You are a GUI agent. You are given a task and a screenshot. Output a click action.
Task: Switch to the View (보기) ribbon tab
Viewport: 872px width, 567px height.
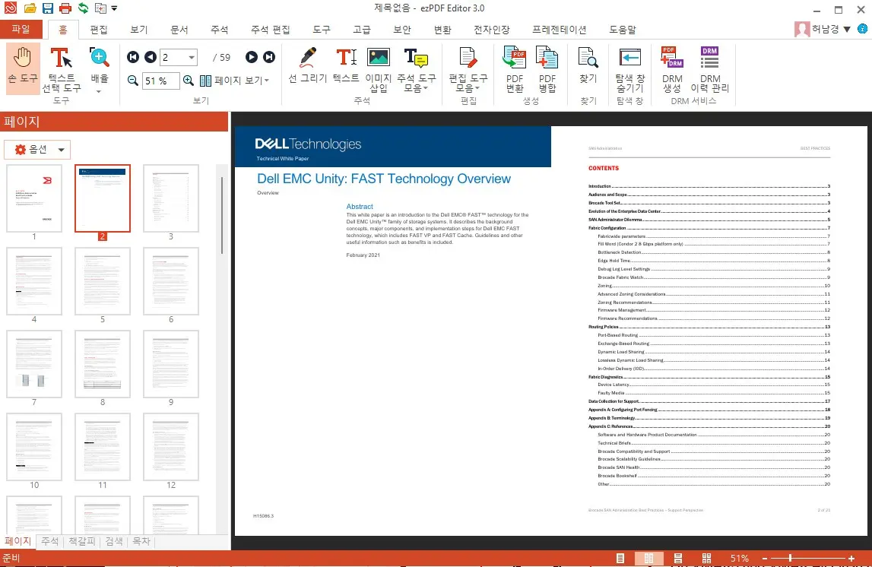pyautogui.click(x=139, y=30)
